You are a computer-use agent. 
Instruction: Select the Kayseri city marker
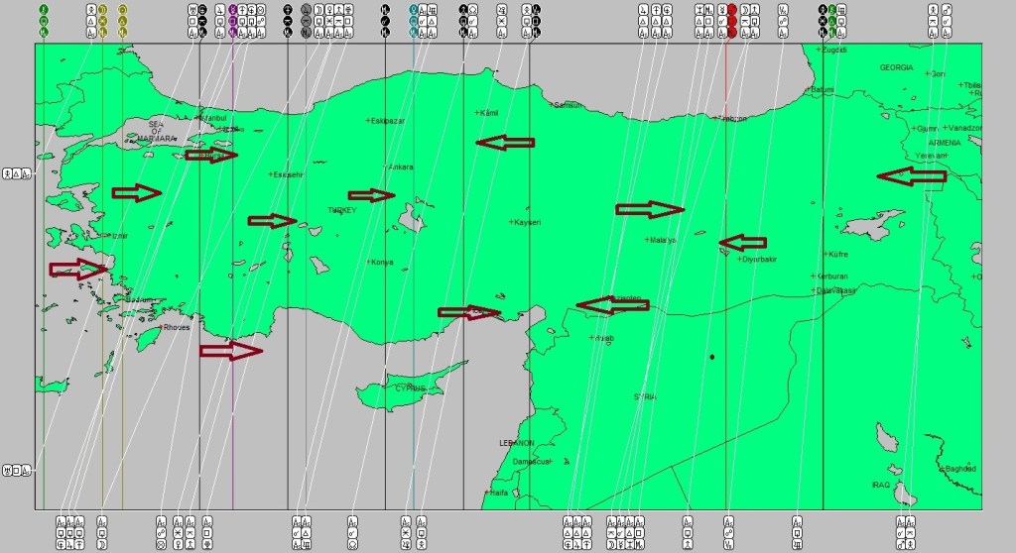click(511, 222)
